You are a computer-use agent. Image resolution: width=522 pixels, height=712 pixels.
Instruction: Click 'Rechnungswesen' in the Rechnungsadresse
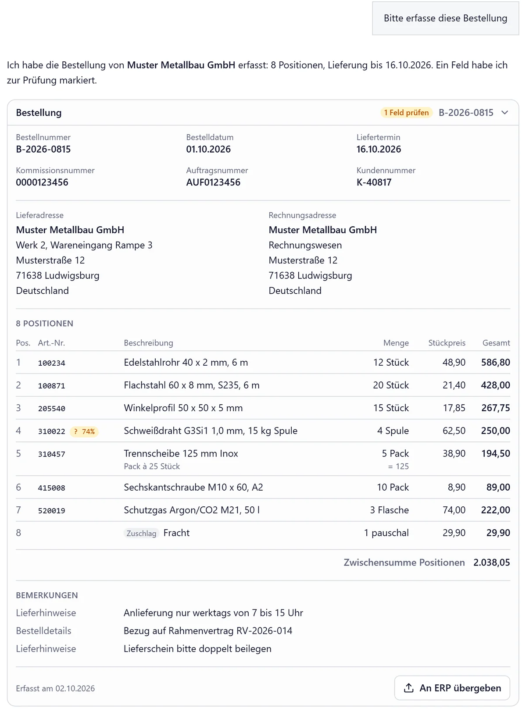tap(305, 245)
